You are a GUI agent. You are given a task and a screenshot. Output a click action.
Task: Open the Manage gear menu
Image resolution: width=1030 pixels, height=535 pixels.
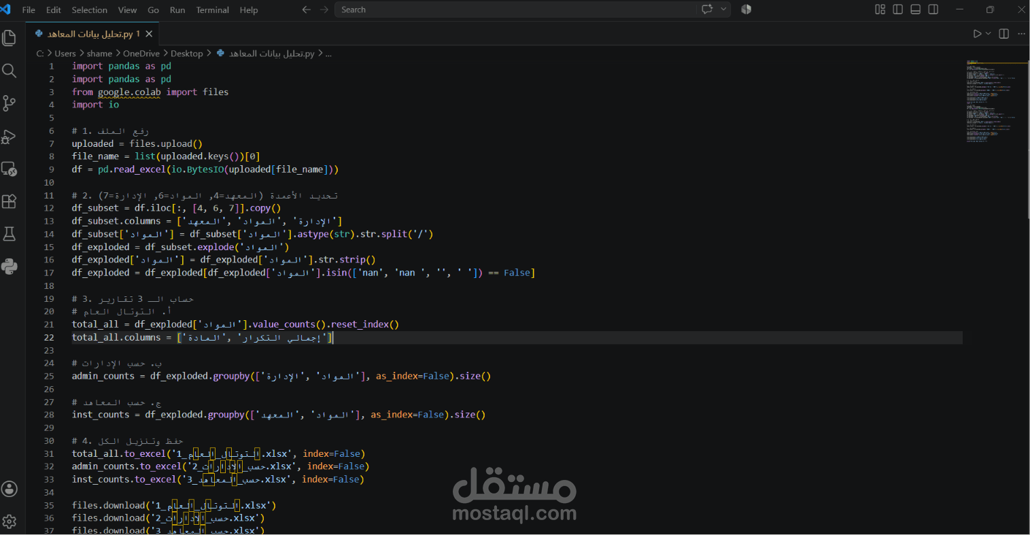(10, 521)
